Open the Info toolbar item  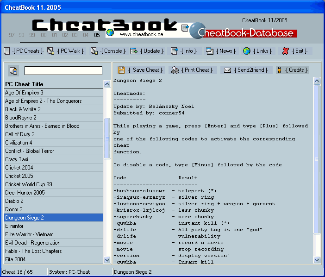point(184,51)
